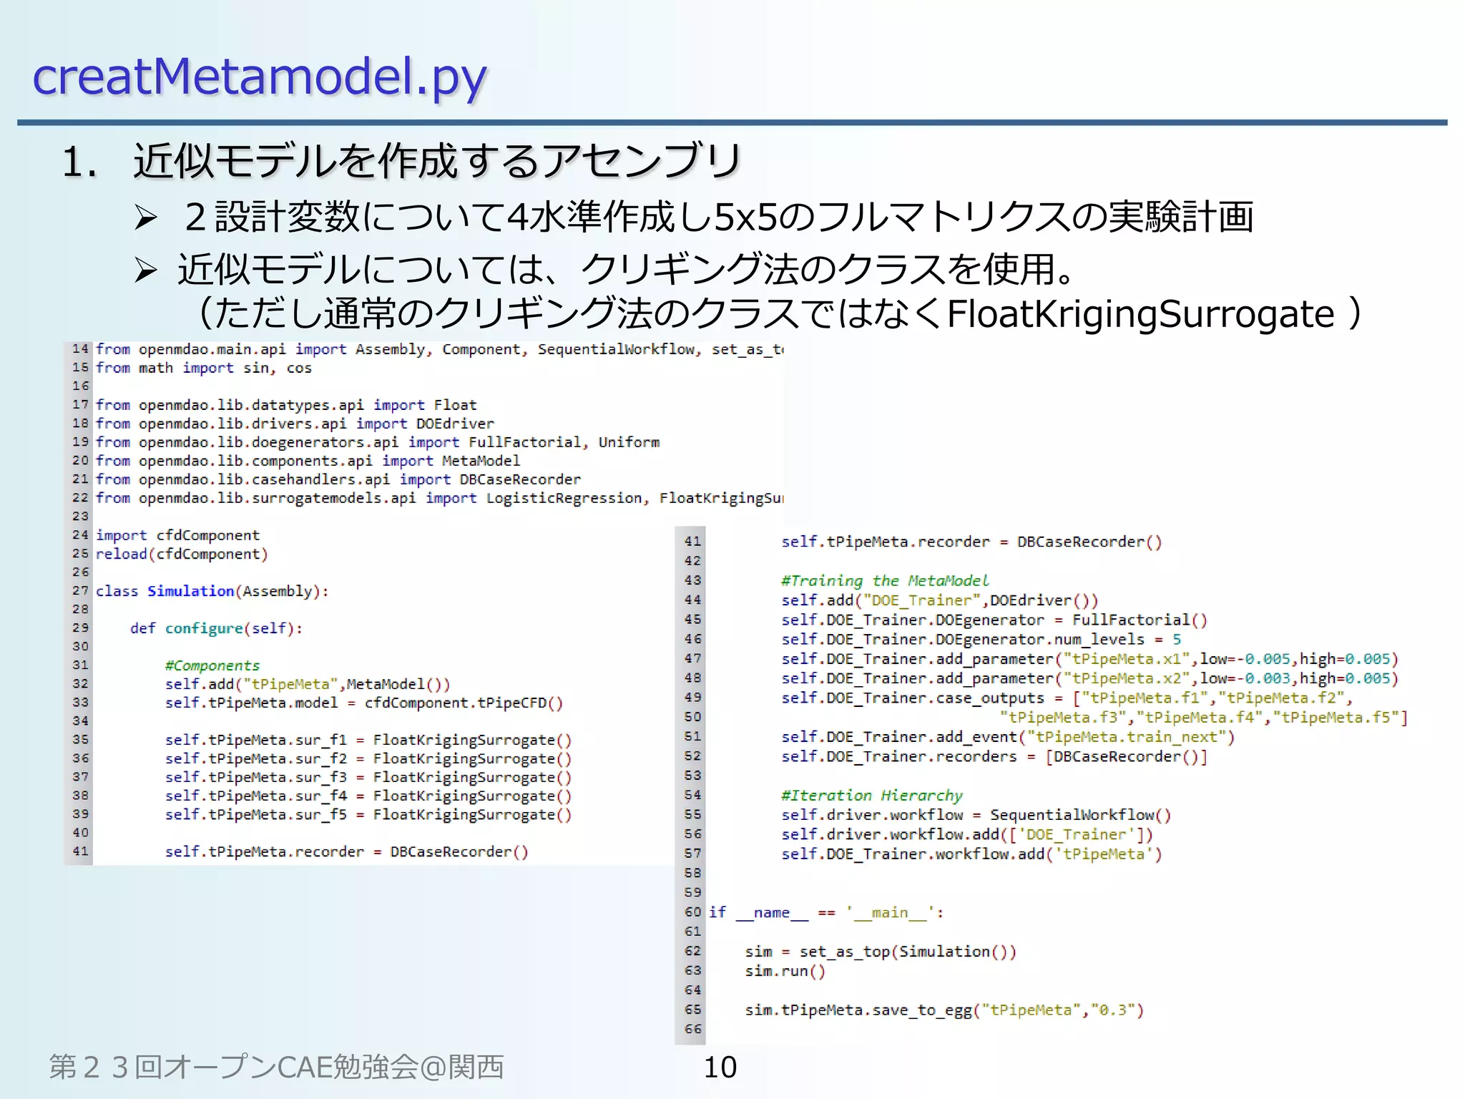The width and height of the screenshot is (1465, 1099).
Task: Click the DOE_Trainer.recorders = [DBCaseRecorder()] line
Action: 994,756
